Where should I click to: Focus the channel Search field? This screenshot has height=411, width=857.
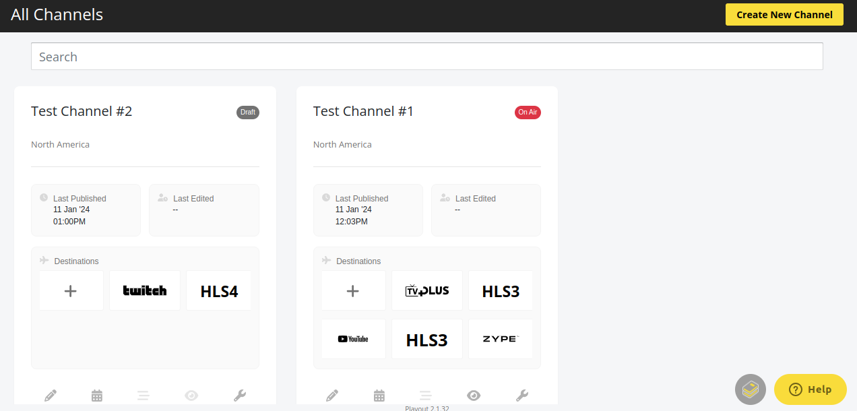pyautogui.click(x=427, y=57)
